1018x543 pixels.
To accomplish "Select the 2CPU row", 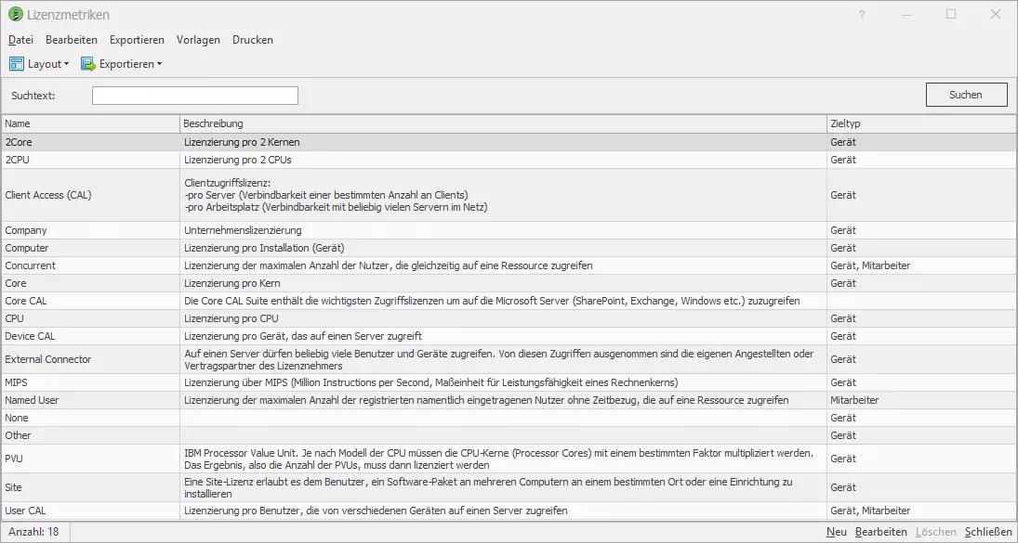I will pos(509,160).
